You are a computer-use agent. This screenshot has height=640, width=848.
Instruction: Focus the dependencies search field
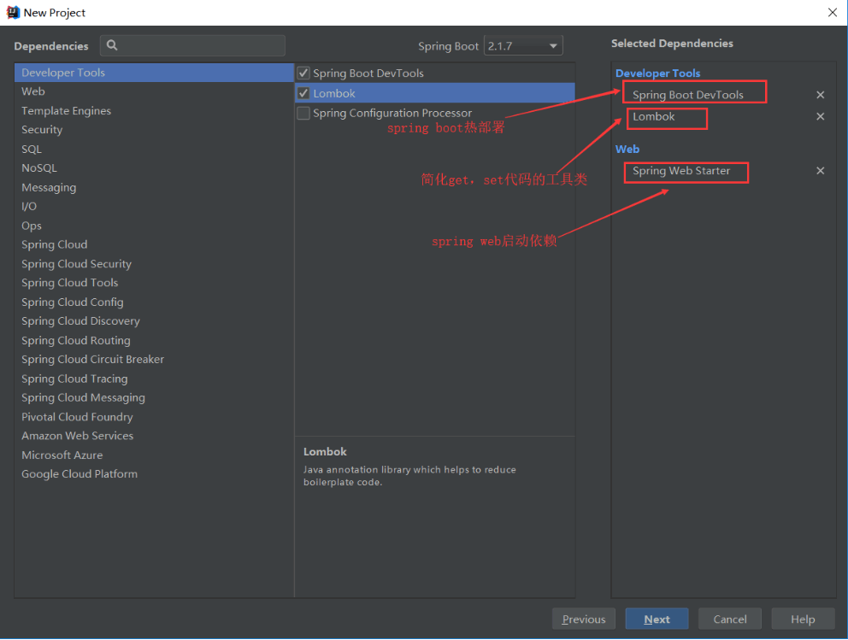point(192,45)
